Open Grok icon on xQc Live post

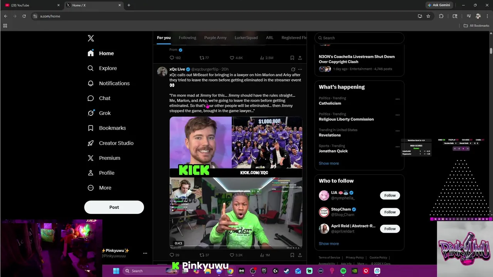(293, 69)
